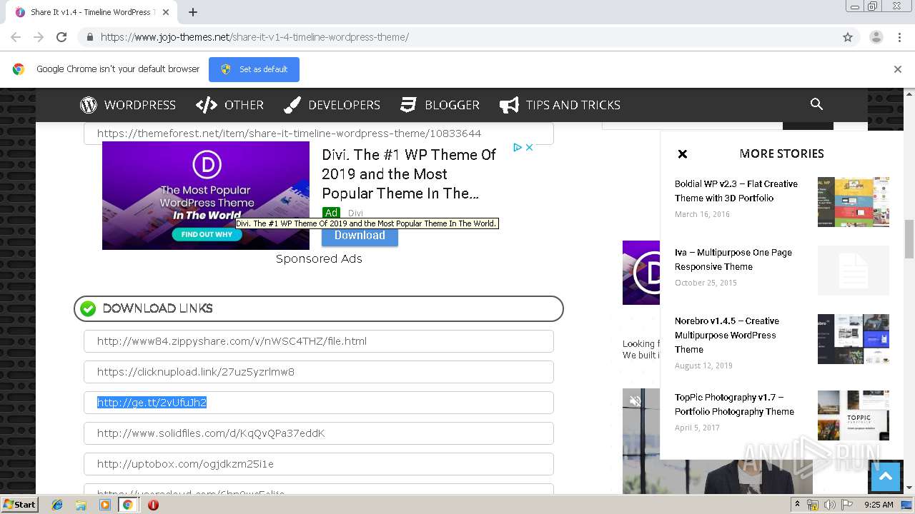Open Norebro v1.4.5 story
Image resolution: width=915 pixels, height=514 pixels.
click(727, 335)
